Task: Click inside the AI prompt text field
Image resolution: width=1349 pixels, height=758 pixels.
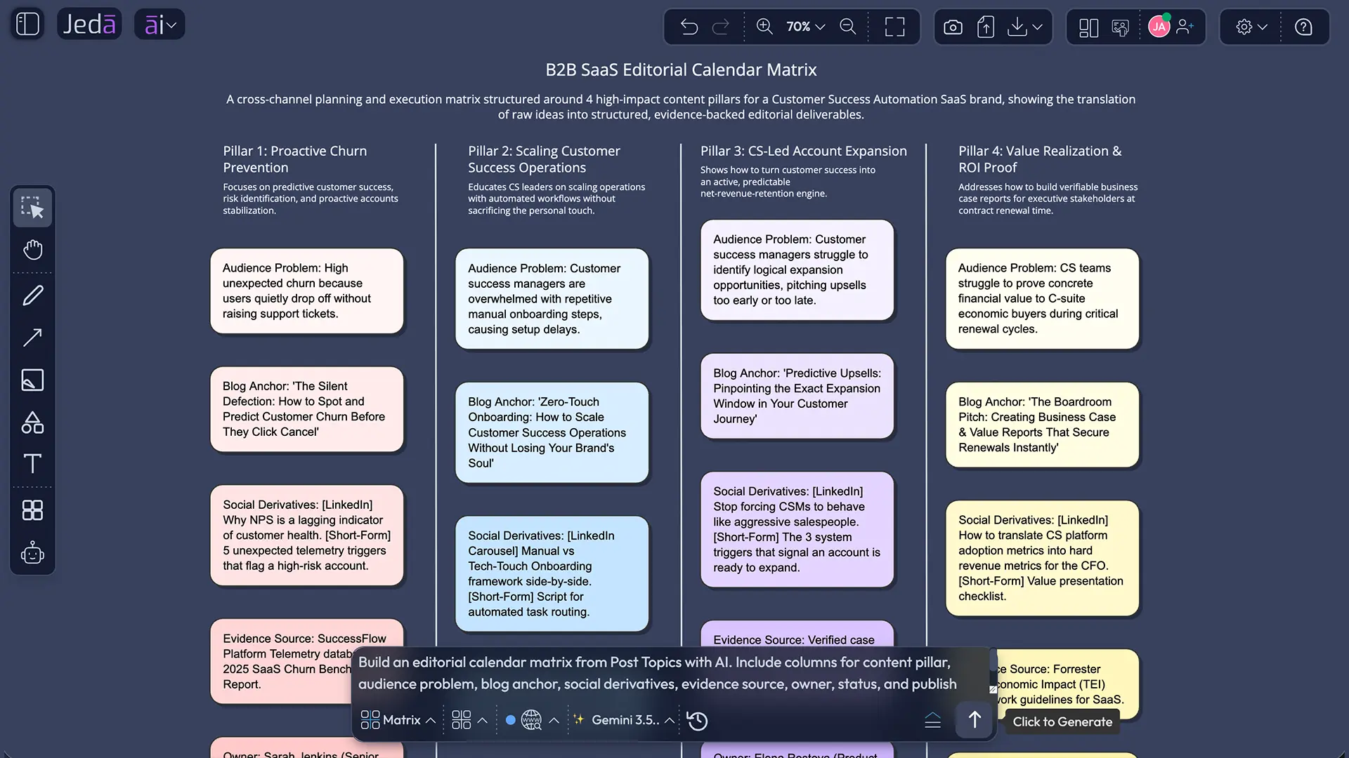Action: pos(671,673)
